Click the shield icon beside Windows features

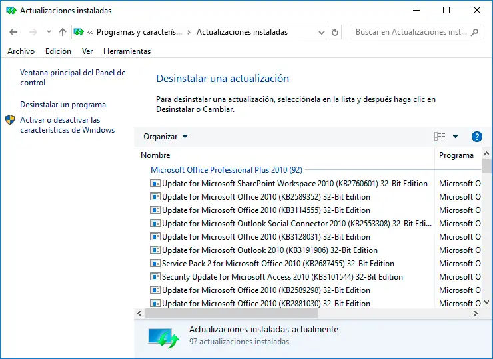(10, 120)
